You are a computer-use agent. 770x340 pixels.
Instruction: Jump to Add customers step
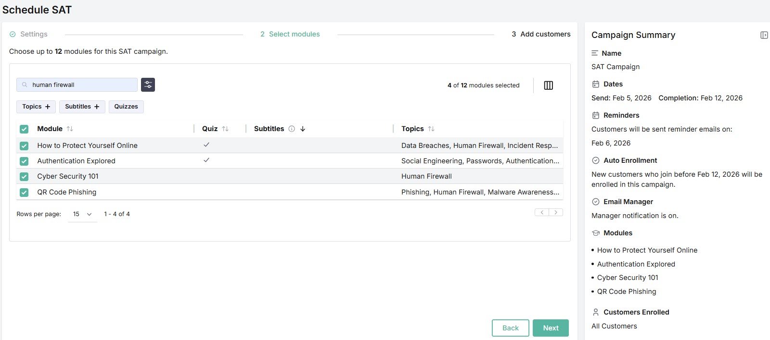pos(541,34)
